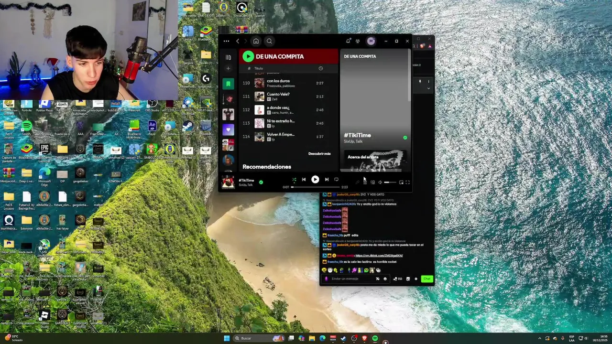Sort playlist by duration clock icon
This screenshot has width=612, height=344.
click(321, 68)
